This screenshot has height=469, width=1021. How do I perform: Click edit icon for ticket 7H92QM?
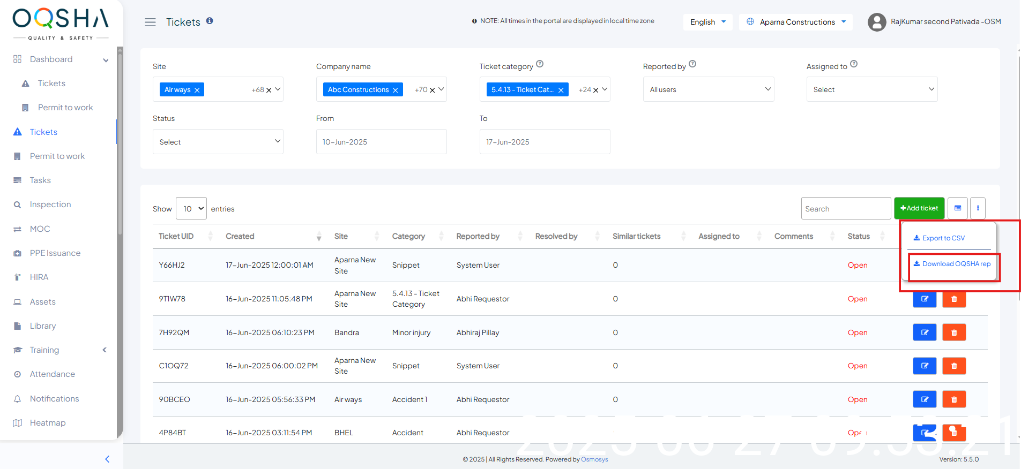tap(924, 332)
